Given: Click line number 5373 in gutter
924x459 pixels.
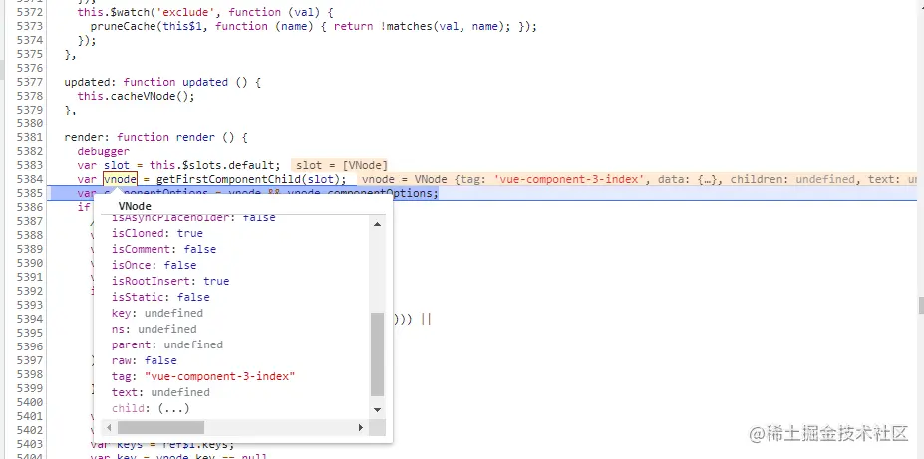Looking at the screenshot, I should pos(30,26).
